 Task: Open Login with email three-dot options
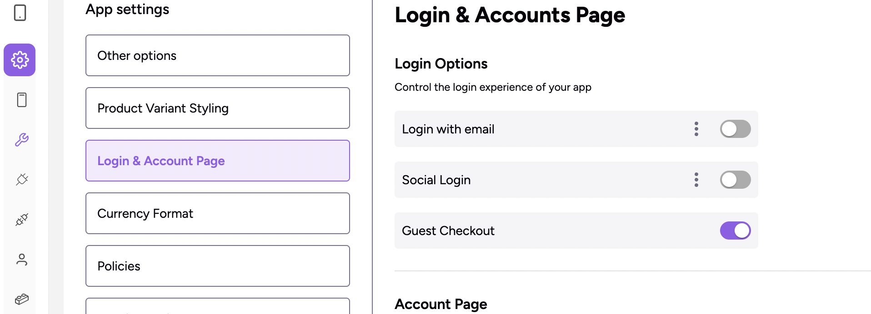point(696,129)
